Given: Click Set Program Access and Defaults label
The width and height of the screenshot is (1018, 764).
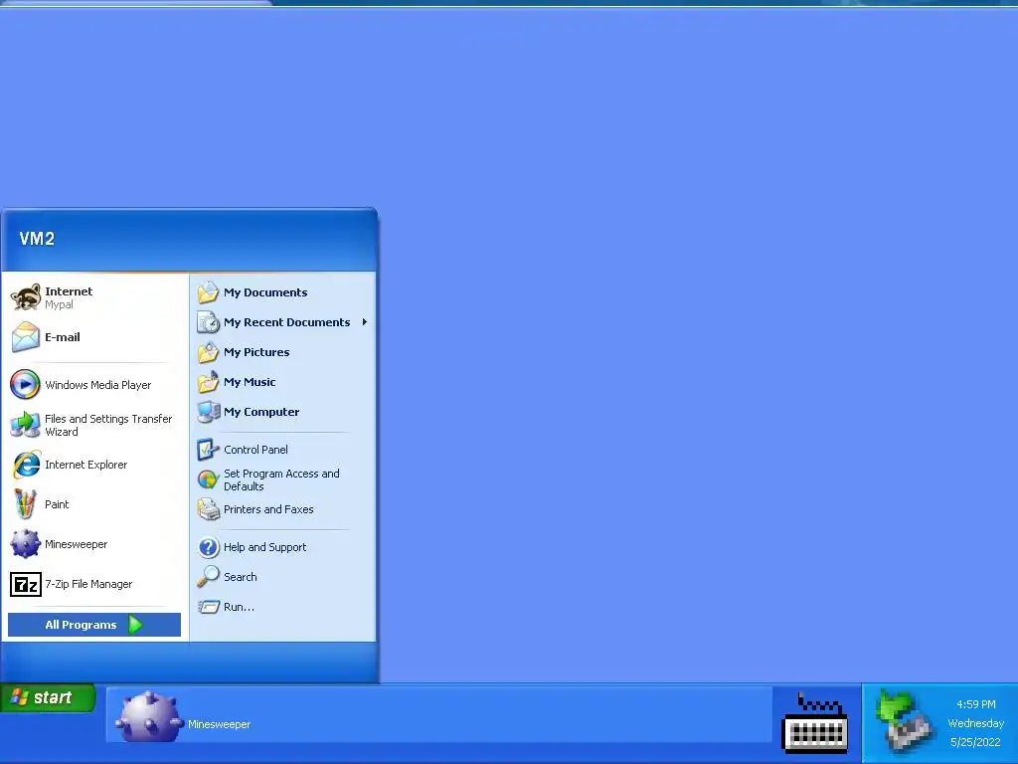Looking at the screenshot, I should [281, 480].
